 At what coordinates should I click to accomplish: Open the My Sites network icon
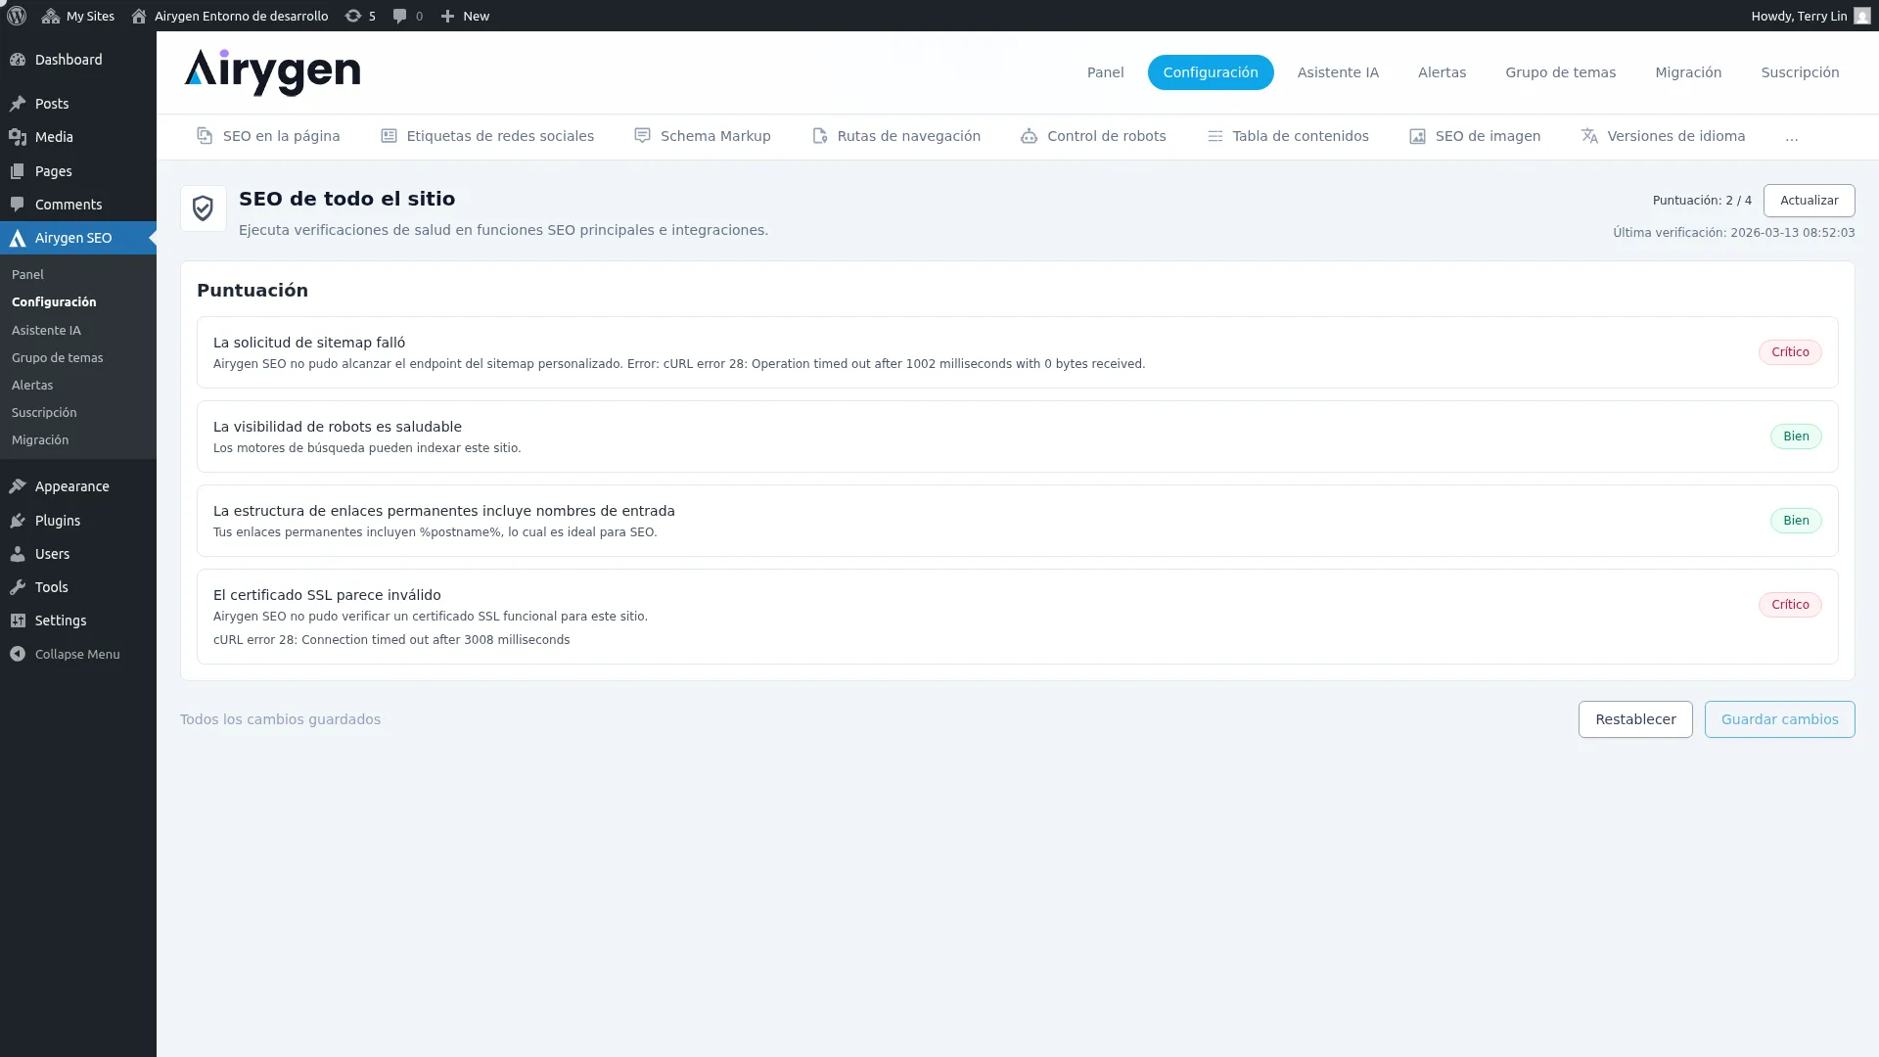[51, 16]
